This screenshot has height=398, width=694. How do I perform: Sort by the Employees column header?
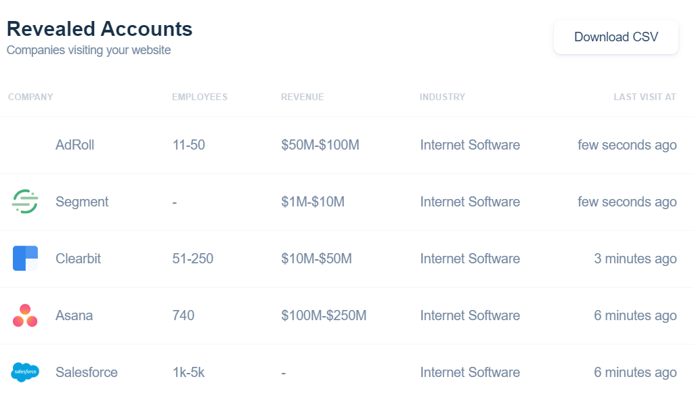[x=200, y=97]
